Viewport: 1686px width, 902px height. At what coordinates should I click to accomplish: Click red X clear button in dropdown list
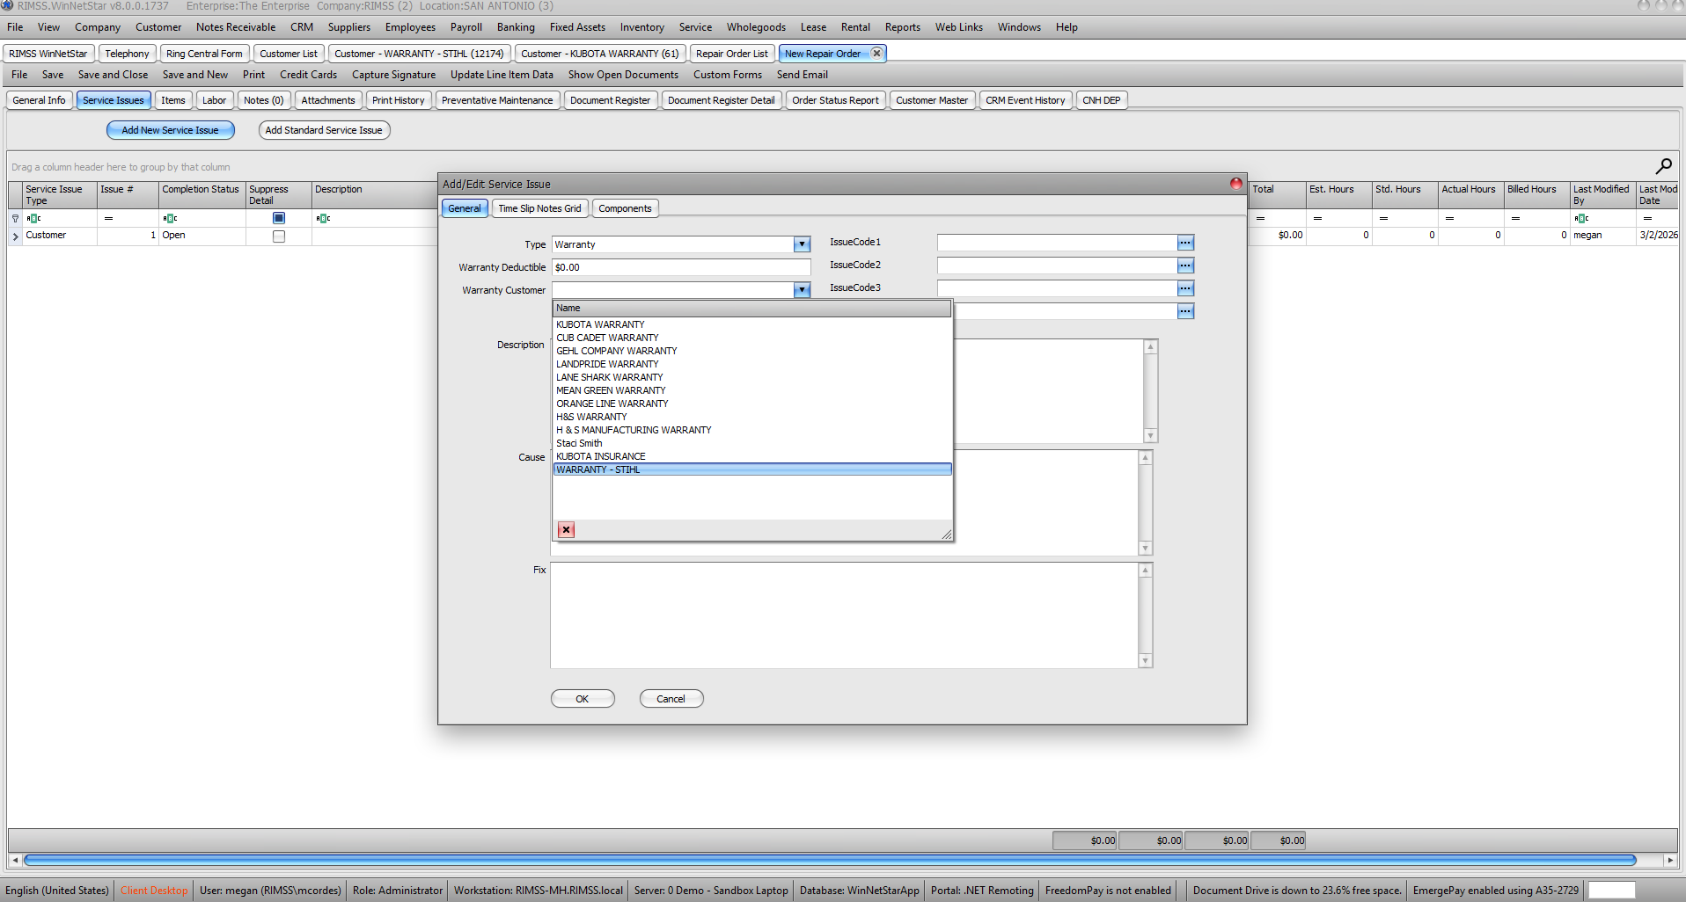(566, 529)
